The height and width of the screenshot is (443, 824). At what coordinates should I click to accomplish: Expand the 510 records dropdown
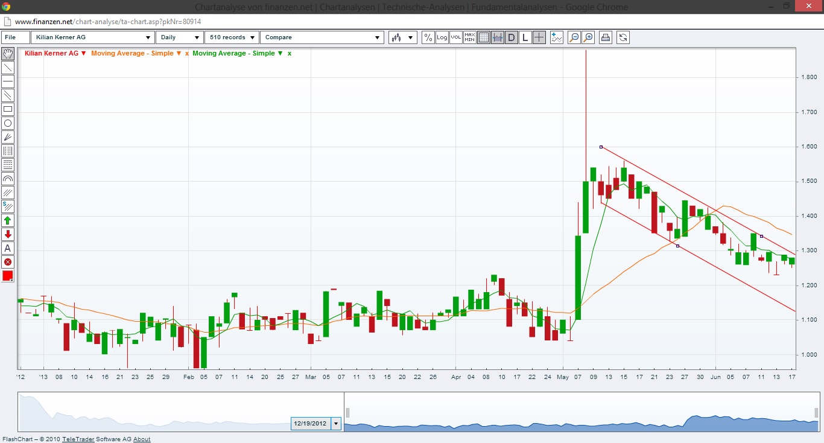[x=232, y=37]
